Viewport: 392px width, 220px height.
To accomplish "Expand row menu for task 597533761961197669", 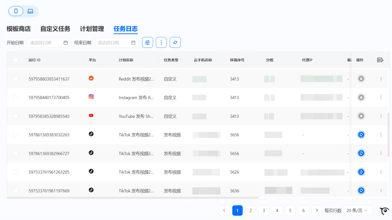I will [381, 190].
